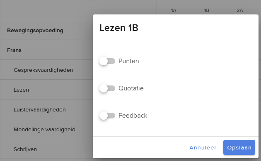Click the Feedback label text

[133, 116]
